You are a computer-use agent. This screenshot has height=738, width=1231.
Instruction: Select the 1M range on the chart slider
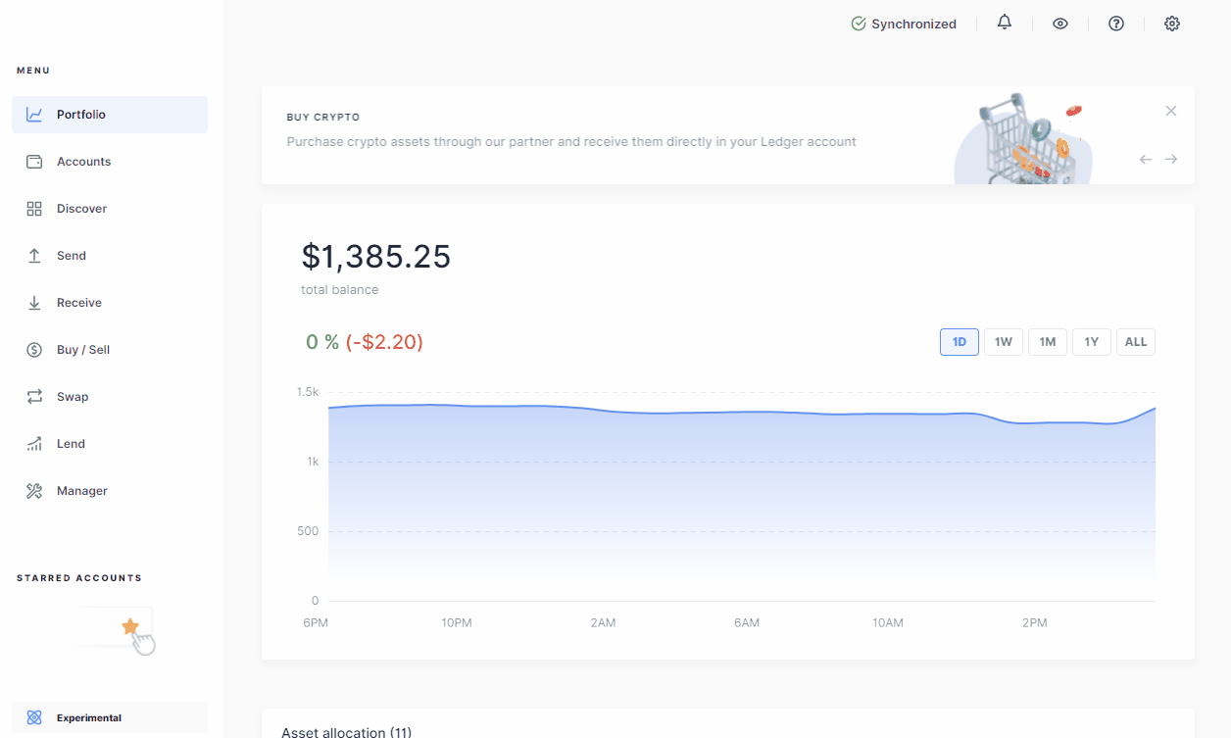[1047, 341]
